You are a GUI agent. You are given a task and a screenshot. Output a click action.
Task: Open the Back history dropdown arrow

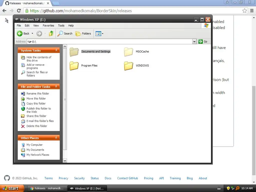[x=32, y=33]
